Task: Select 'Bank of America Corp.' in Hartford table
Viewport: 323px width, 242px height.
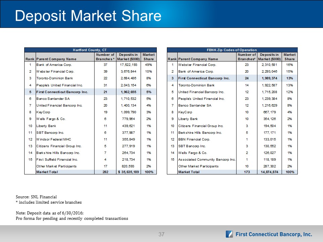Action: tap(54, 65)
